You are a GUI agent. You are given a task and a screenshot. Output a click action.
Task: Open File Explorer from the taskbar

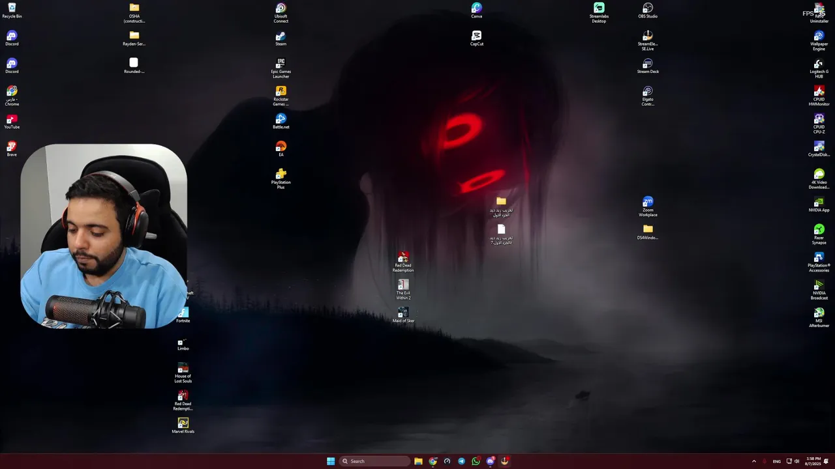click(418, 461)
